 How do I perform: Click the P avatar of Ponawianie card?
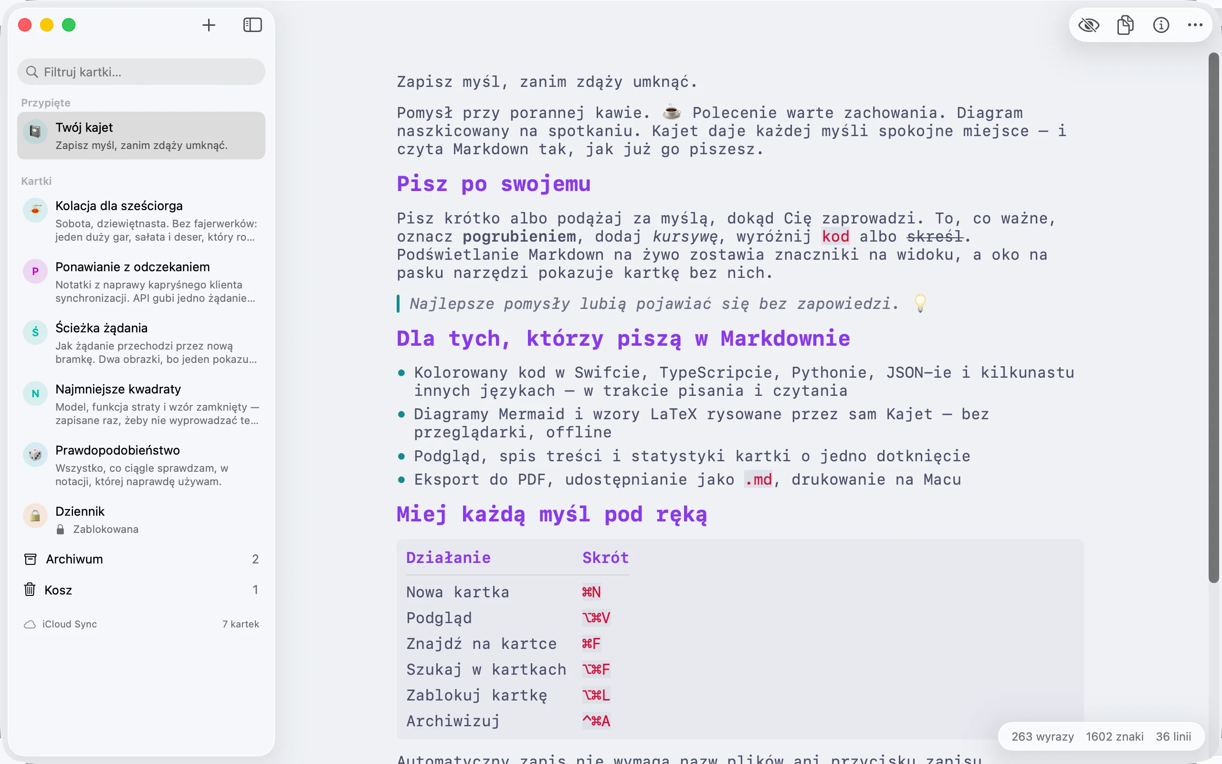coord(35,271)
